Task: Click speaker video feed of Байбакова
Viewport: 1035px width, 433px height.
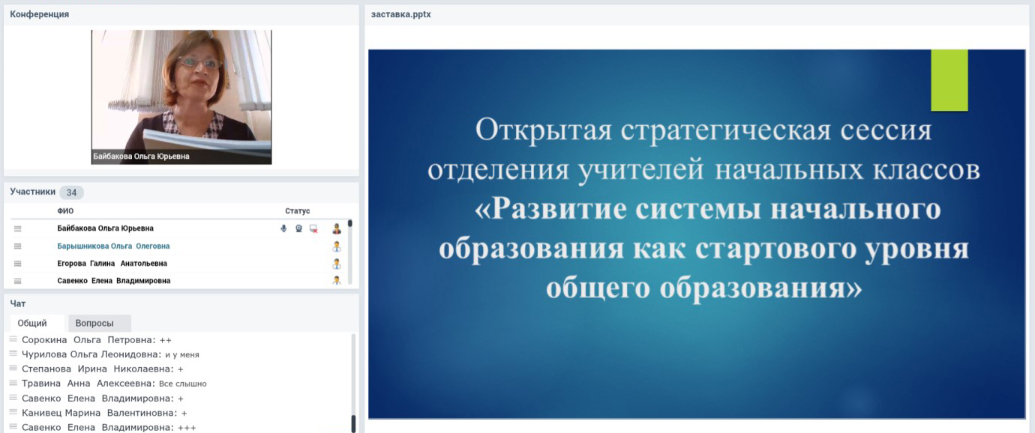Action: [x=181, y=97]
